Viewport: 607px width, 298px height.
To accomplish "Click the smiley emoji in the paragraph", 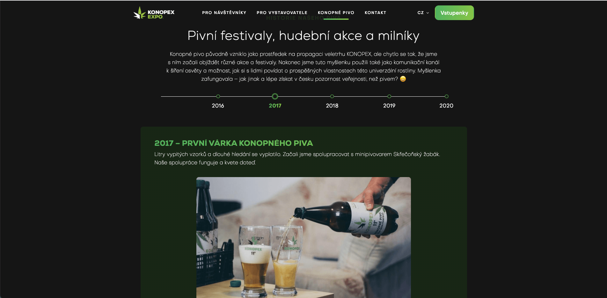I will pos(403,79).
